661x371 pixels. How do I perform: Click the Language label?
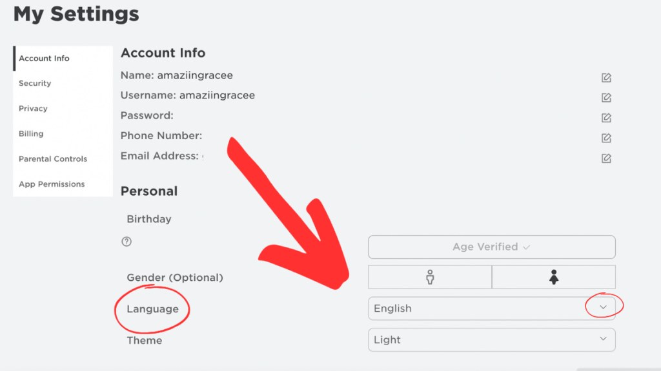[152, 309]
